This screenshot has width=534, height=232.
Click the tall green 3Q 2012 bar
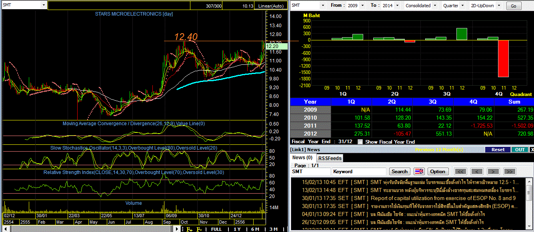pyautogui.click(x=462, y=34)
